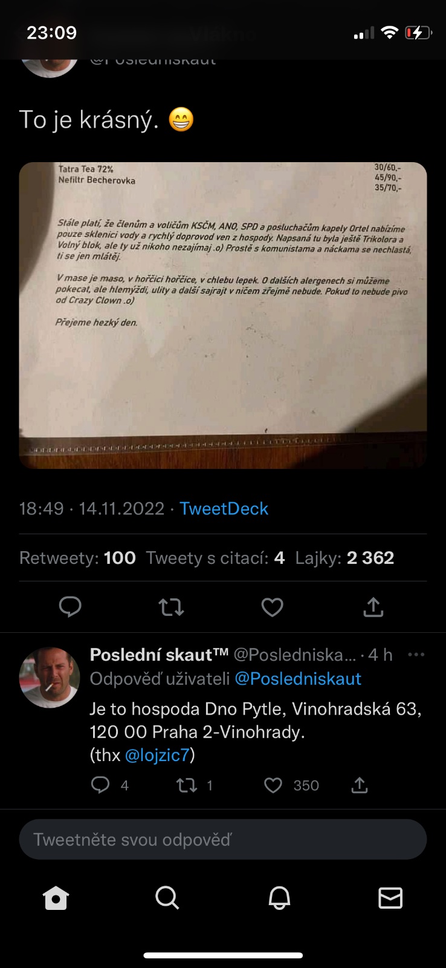Open the Search tab
446x968 pixels.
(167, 898)
